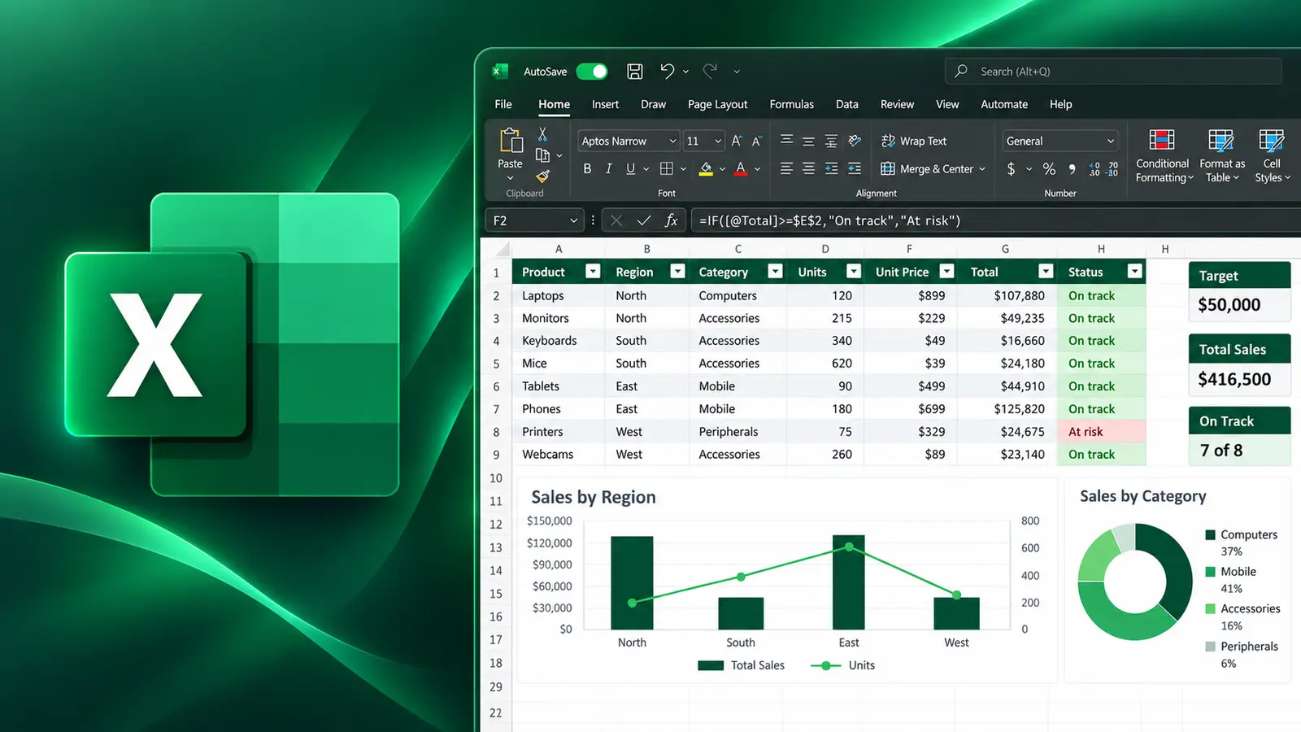Switch to the Page Layout tab

[x=717, y=104]
